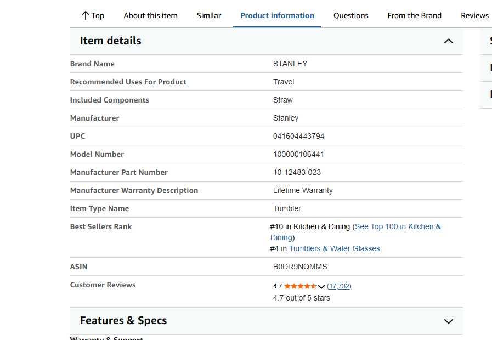Viewport: 492px width, 340px height.
Task: Click the Lifetime Warranty value
Action: [x=303, y=190]
